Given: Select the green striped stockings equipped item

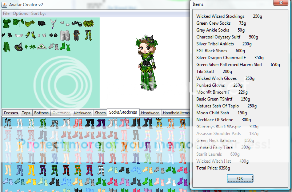Looking at the screenshot, I should coord(88,35).
